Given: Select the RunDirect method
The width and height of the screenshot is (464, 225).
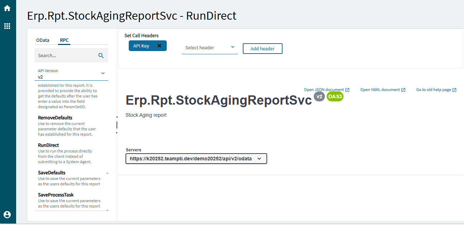Looking at the screenshot, I should [48, 145].
